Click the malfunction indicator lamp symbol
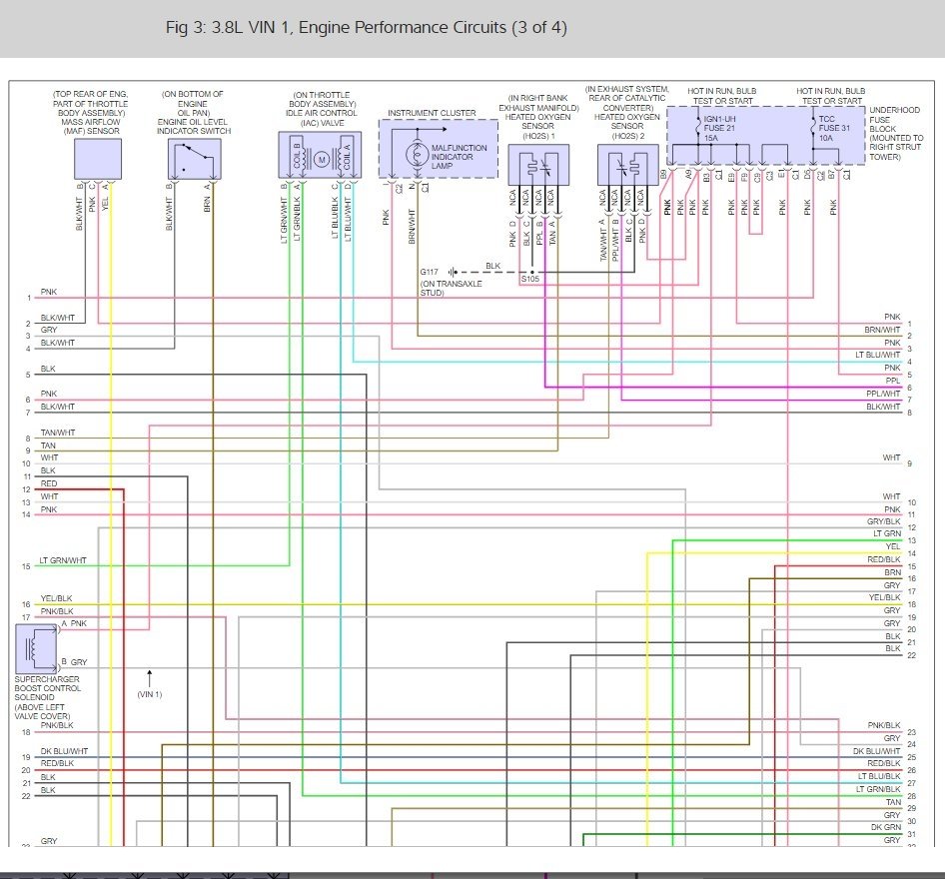 412,157
